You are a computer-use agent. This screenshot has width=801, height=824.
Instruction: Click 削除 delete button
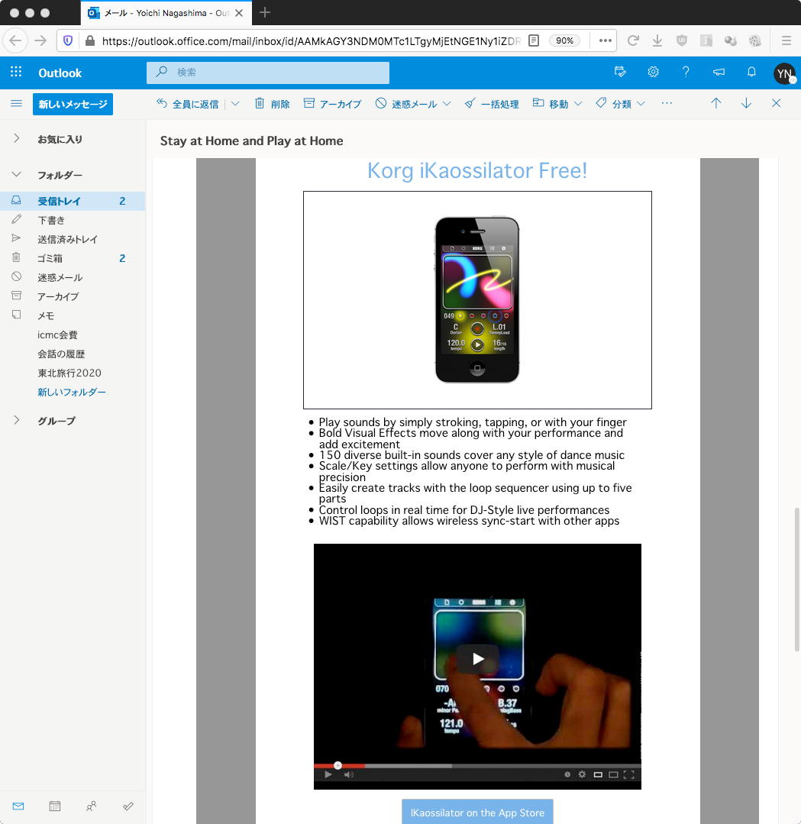tap(273, 104)
